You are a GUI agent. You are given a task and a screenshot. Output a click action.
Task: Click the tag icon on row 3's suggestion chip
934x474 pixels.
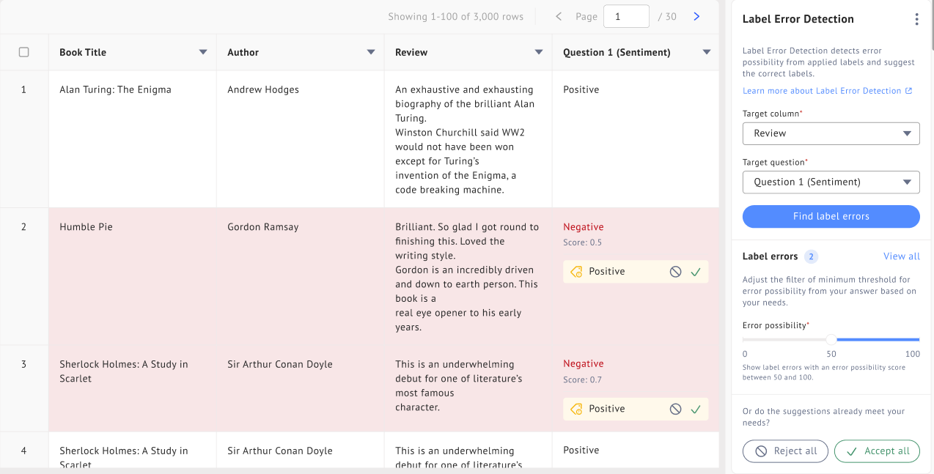575,408
